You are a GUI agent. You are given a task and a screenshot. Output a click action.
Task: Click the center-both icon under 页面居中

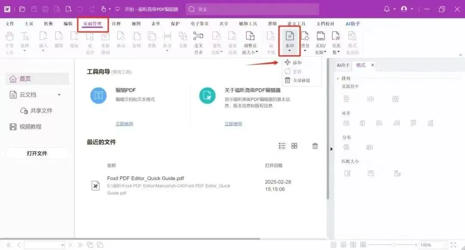pyautogui.click(x=395, y=99)
